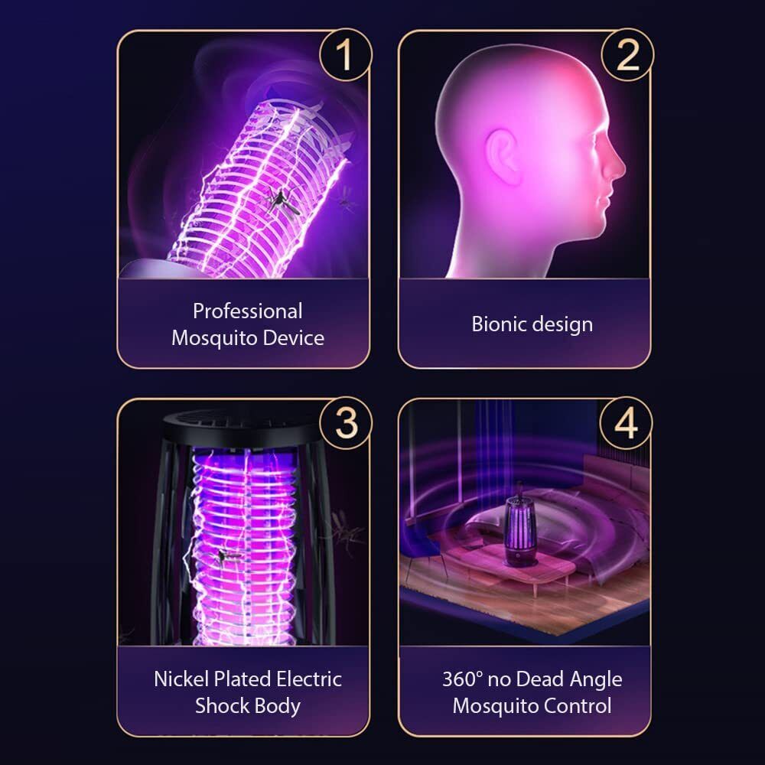Click the ear on the glowing head
The width and height of the screenshot is (765, 765).
click(503, 157)
